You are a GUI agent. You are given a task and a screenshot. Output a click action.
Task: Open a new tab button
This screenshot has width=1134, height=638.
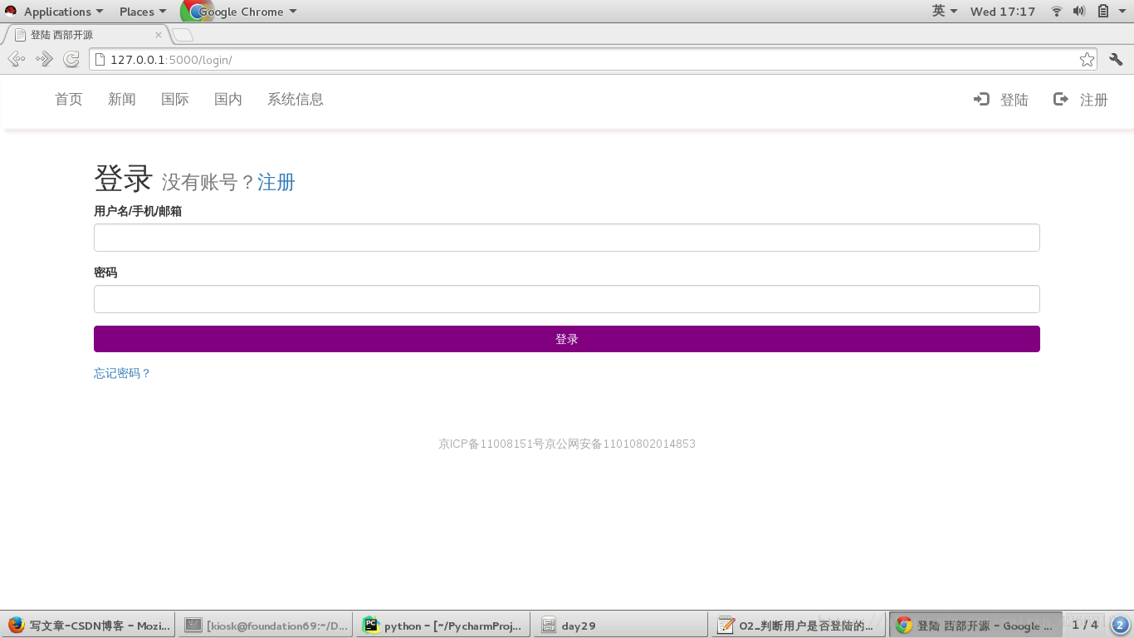coord(183,35)
